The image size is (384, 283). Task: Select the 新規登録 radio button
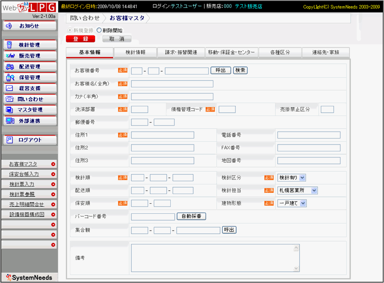click(x=70, y=30)
